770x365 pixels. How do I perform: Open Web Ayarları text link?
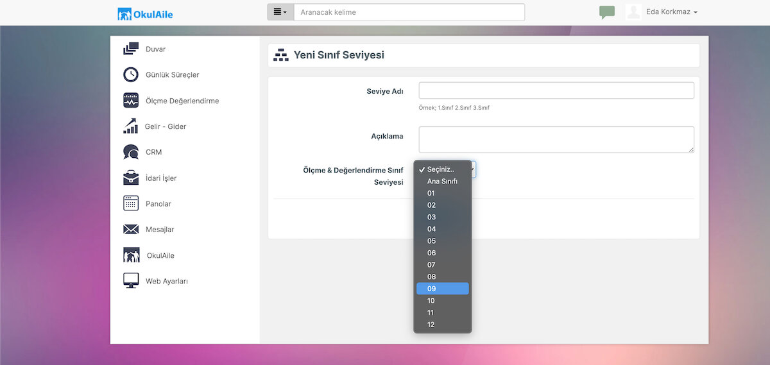coord(167,281)
